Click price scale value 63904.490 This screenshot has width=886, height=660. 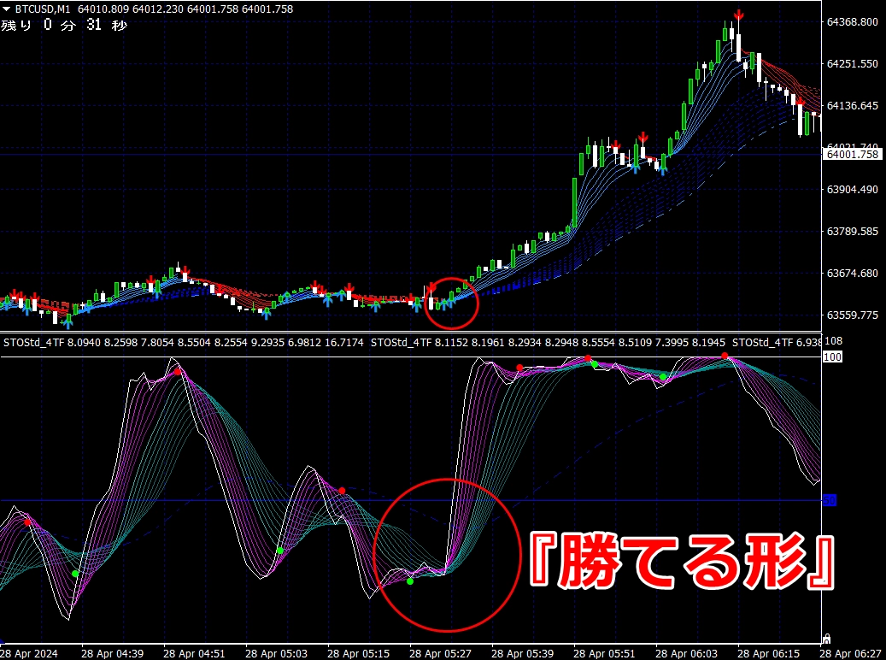pos(852,190)
